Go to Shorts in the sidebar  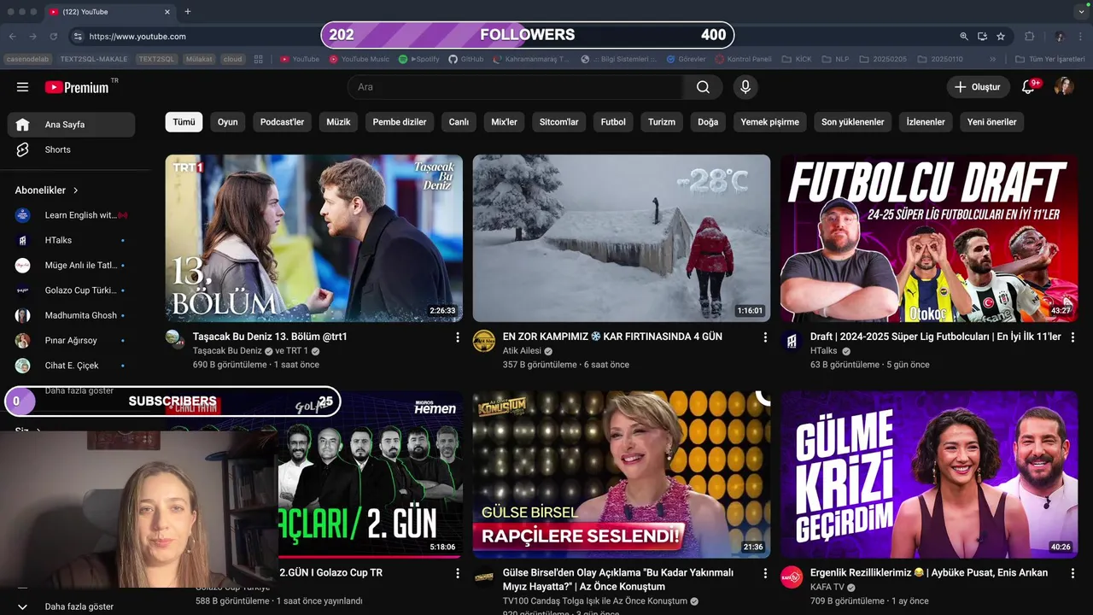72,149
